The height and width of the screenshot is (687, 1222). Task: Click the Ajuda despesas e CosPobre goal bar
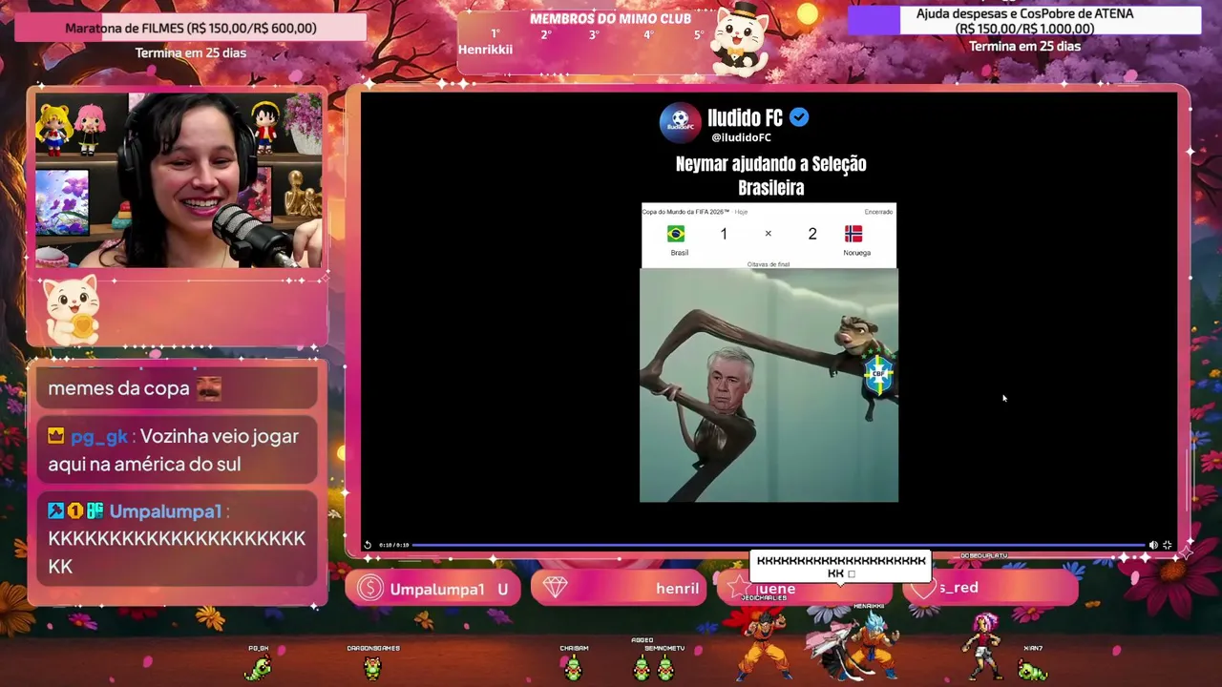coord(1024,20)
